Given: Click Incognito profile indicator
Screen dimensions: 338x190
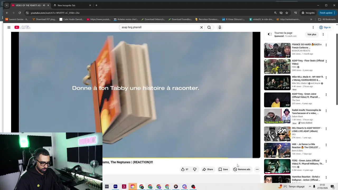Looking at the screenshot, I should (308, 13).
